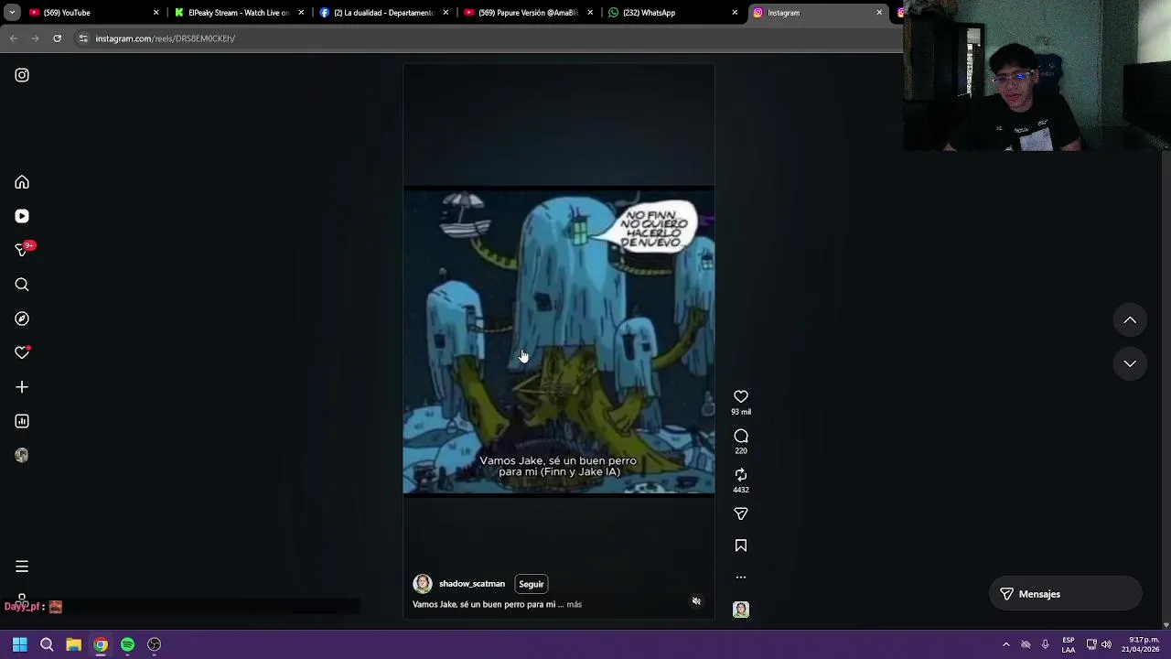Switch to the (569) YouTube tab

(x=91, y=13)
